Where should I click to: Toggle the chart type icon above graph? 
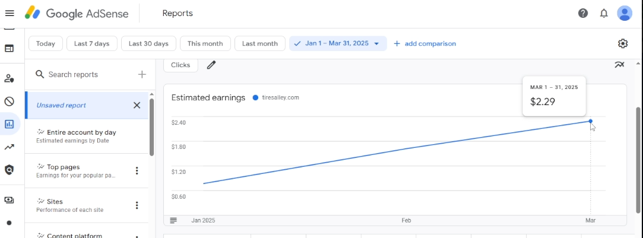click(619, 64)
